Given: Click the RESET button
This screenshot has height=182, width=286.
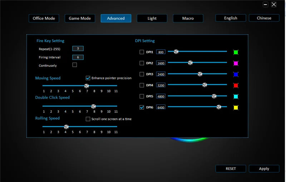Looking at the screenshot, I should pos(231,169).
